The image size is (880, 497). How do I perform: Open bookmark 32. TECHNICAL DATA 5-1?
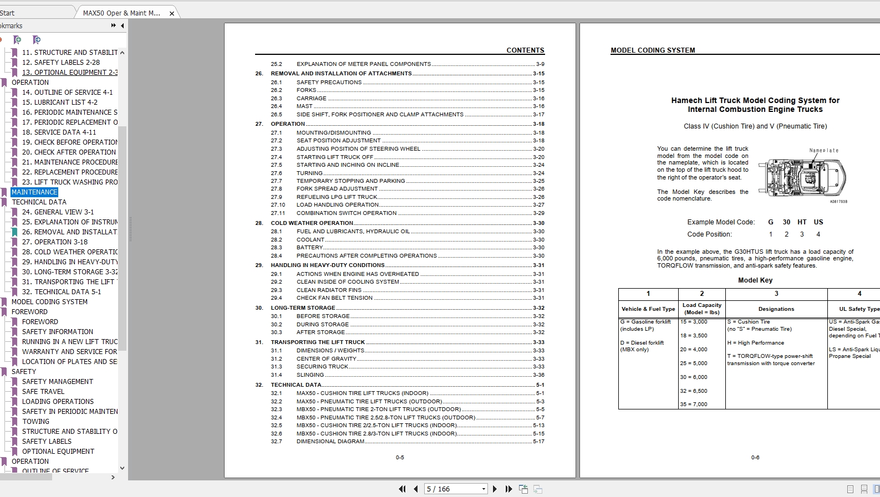(x=62, y=292)
